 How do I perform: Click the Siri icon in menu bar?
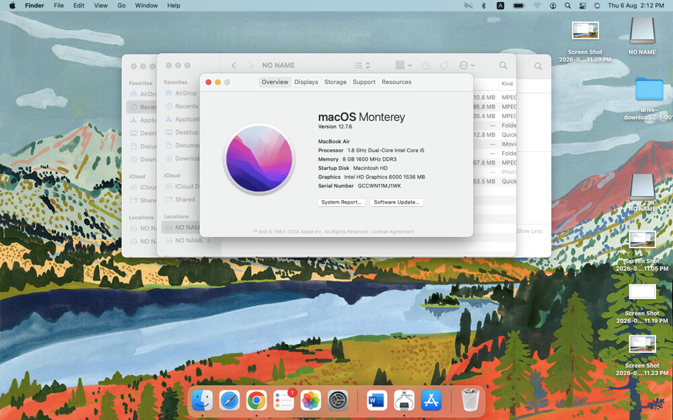[597, 5]
